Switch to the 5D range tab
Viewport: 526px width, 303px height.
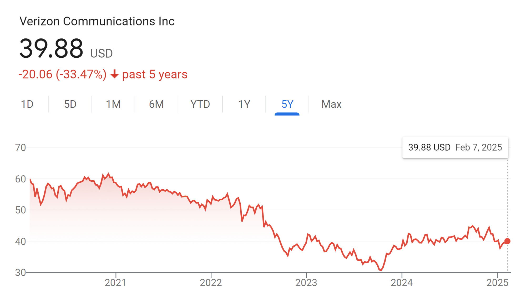70,104
